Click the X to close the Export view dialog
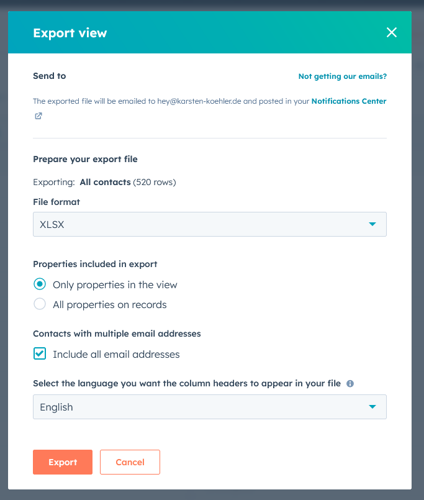 click(391, 32)
